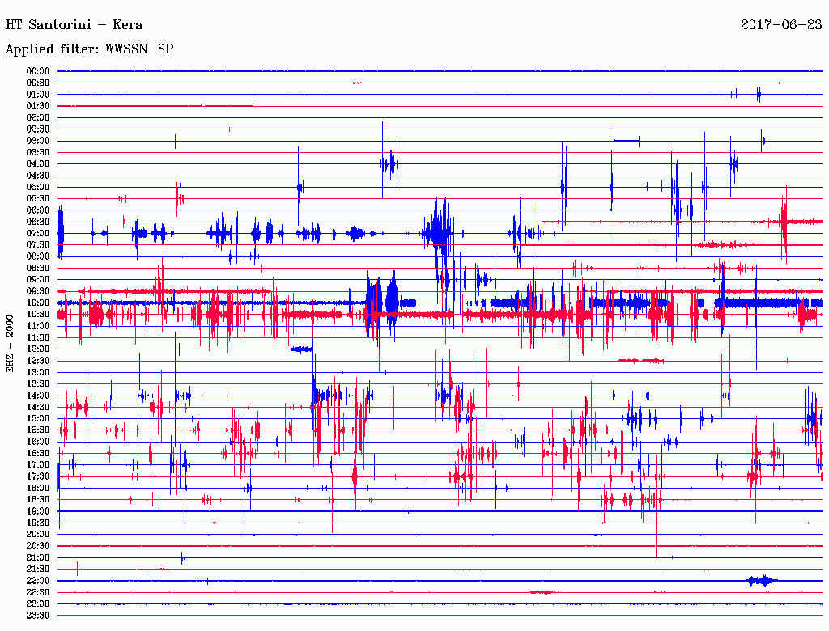Image resolution: width=829 pixels, height=631 pixels.
Task: Click the blue seismic event on the 22:00 trace
Action: (763, 581)
